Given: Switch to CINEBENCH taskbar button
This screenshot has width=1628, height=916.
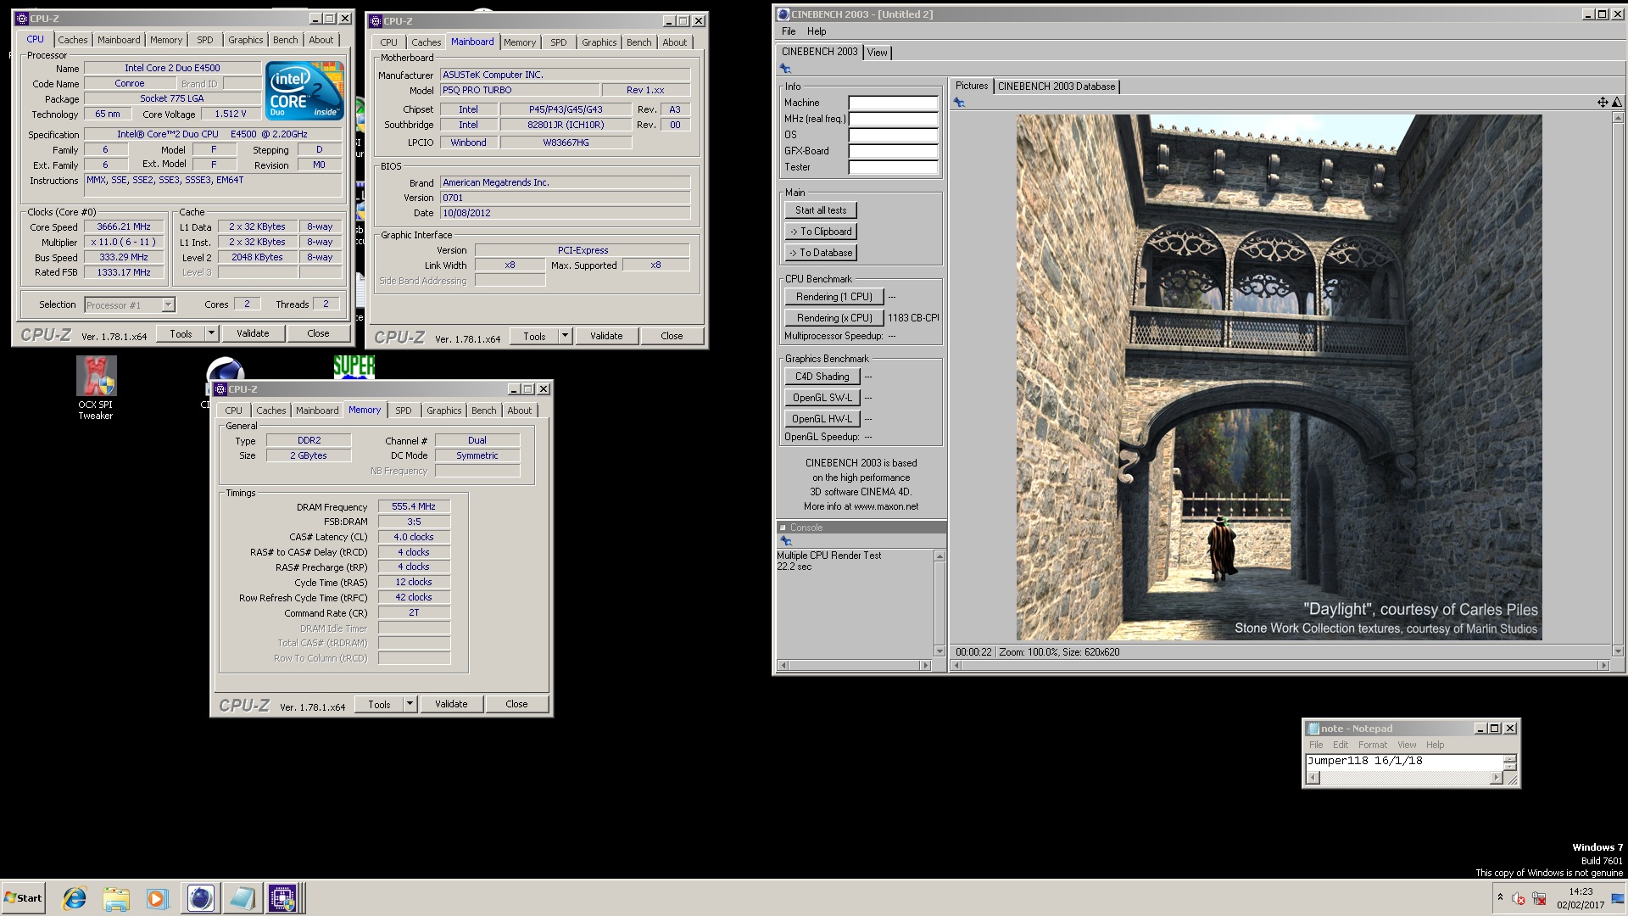Looking at the screenshot, I should click(201, 898).
